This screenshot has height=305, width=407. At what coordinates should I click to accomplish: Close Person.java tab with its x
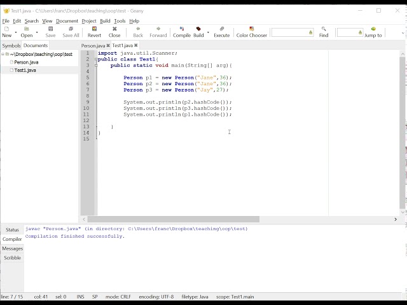click(108, 45)
